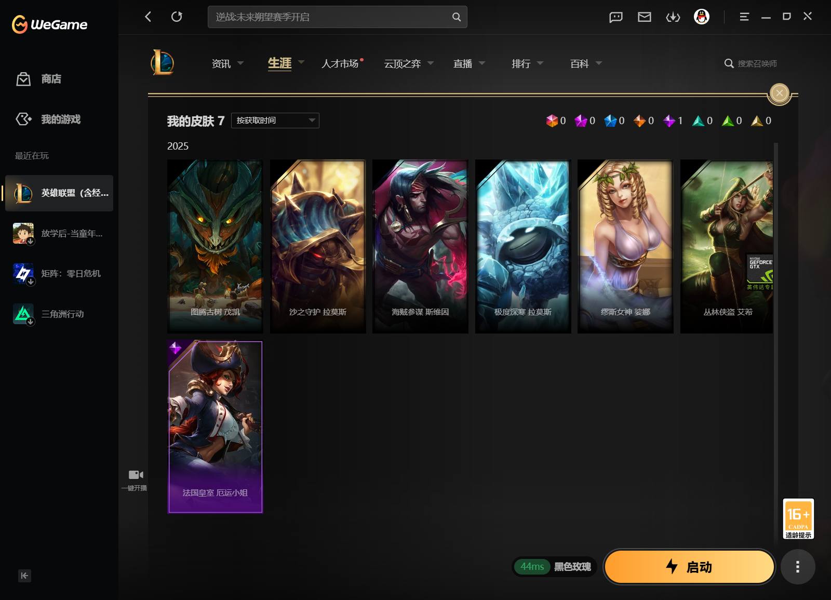The width and height of the screenshot is (831, 600).
Task: Click the search magnifier in top search bar
Action: [457, 17]
